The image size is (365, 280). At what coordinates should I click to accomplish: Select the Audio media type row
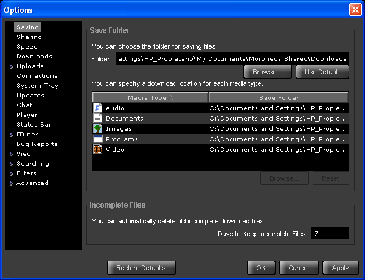(x=220, y=108)
